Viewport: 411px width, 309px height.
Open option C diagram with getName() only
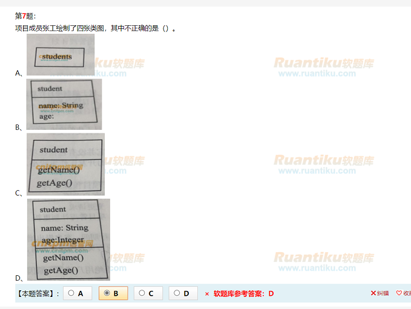click(x=65, y=164)
